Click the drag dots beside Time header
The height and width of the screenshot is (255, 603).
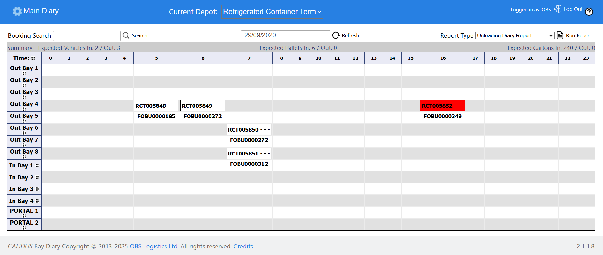click(x=33, y=58)
